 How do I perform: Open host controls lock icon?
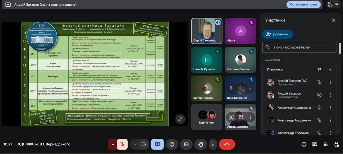(x=336, y=144)
